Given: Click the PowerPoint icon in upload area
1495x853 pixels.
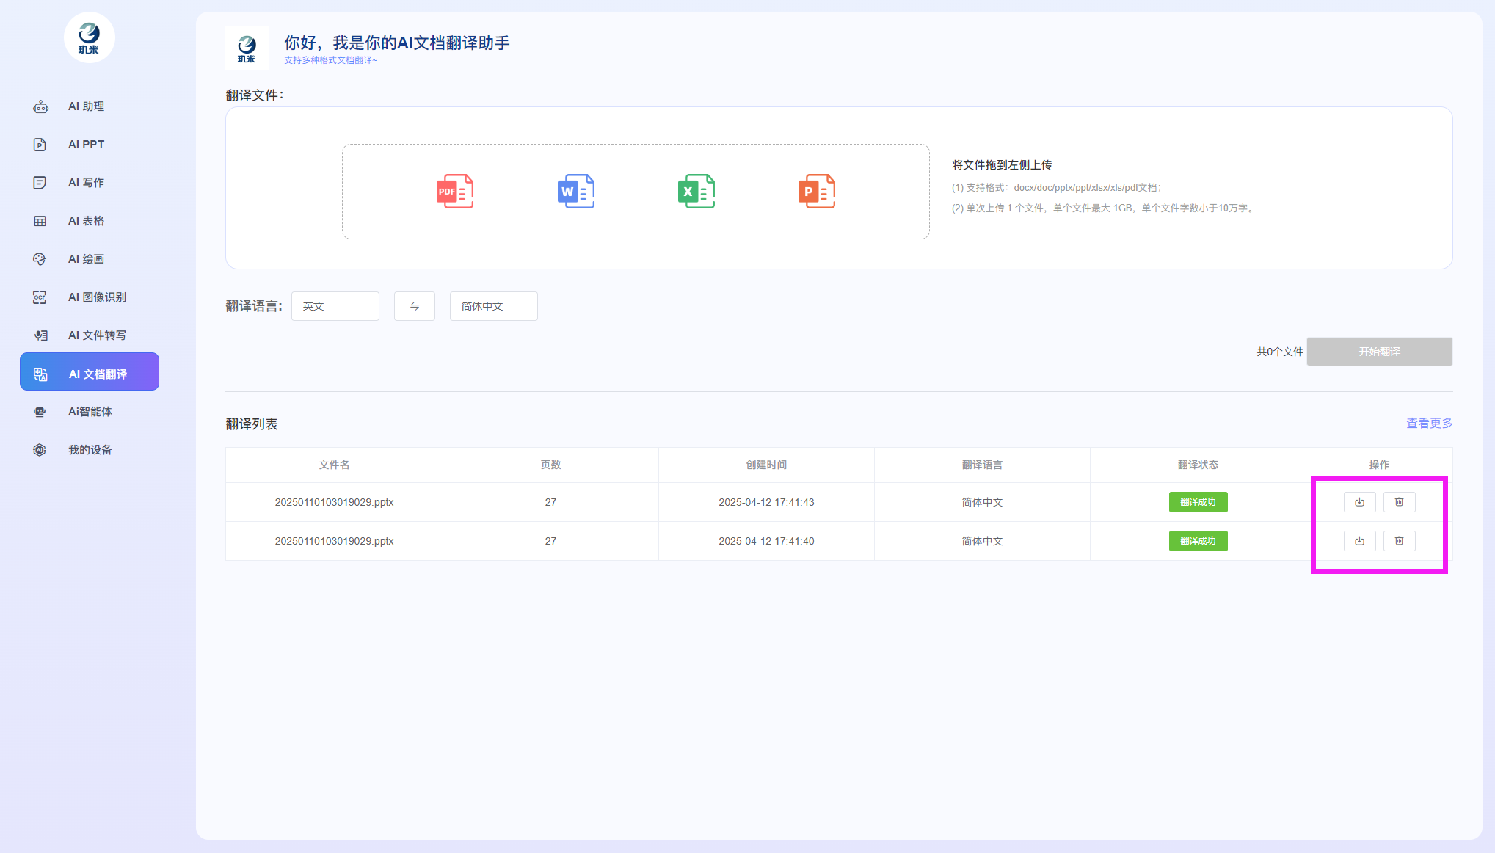Looking at the screenshot, I should point(816,192).
